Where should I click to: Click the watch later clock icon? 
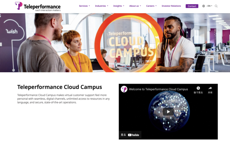[198, 88]
